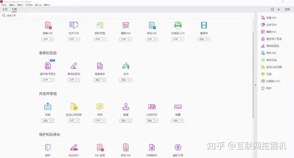Click the 登录 sign-in link
The image size is (294, 158).
coord(287,9)
